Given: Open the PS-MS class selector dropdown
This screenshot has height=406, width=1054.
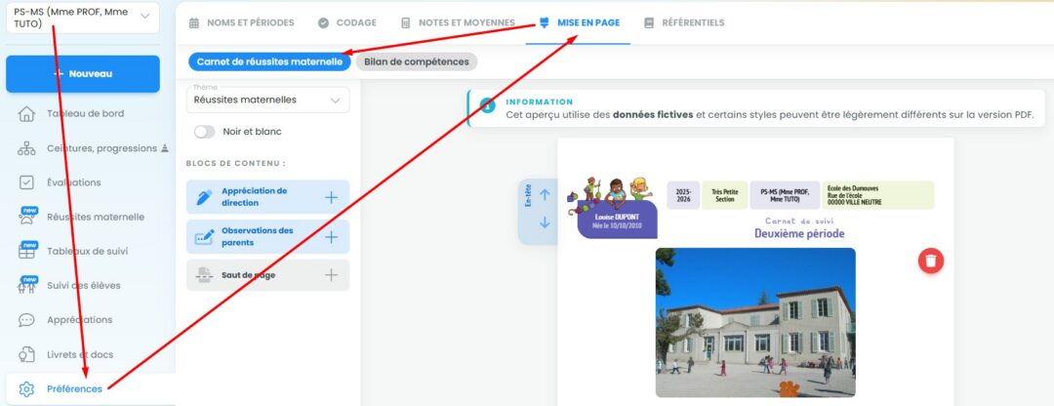Looking at the screenshot, I should (x=81, y=18).
